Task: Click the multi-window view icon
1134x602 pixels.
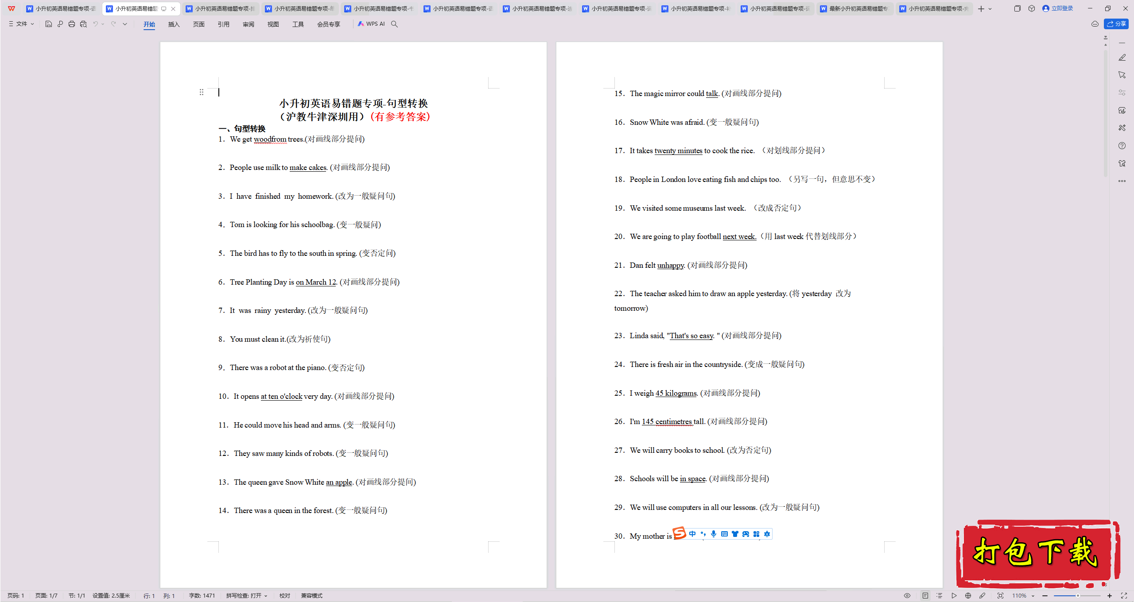Action: [1017, 8]
